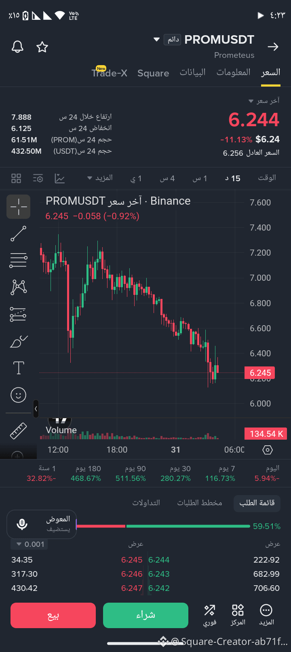View today's -5.94% performance
Image resolution: width=291 pixels, height=652 pixels.
(x=267, y=473)
